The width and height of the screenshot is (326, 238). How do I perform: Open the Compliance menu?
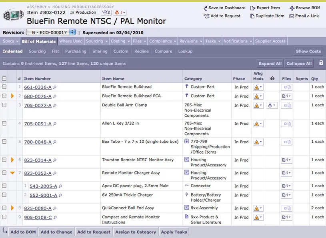click(x=162, y=41)
